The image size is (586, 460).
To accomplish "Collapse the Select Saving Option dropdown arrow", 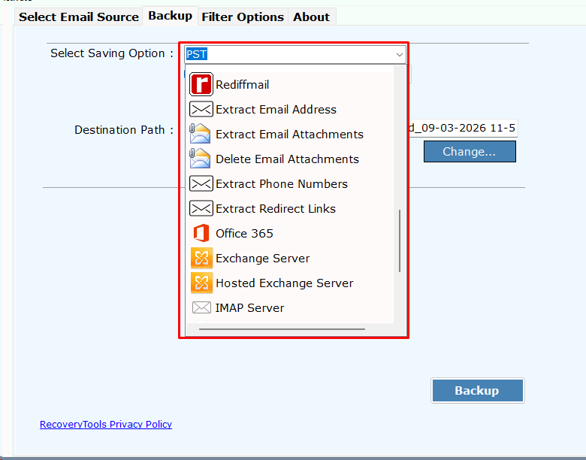I will pyautogui.click(x=399, y=55).
